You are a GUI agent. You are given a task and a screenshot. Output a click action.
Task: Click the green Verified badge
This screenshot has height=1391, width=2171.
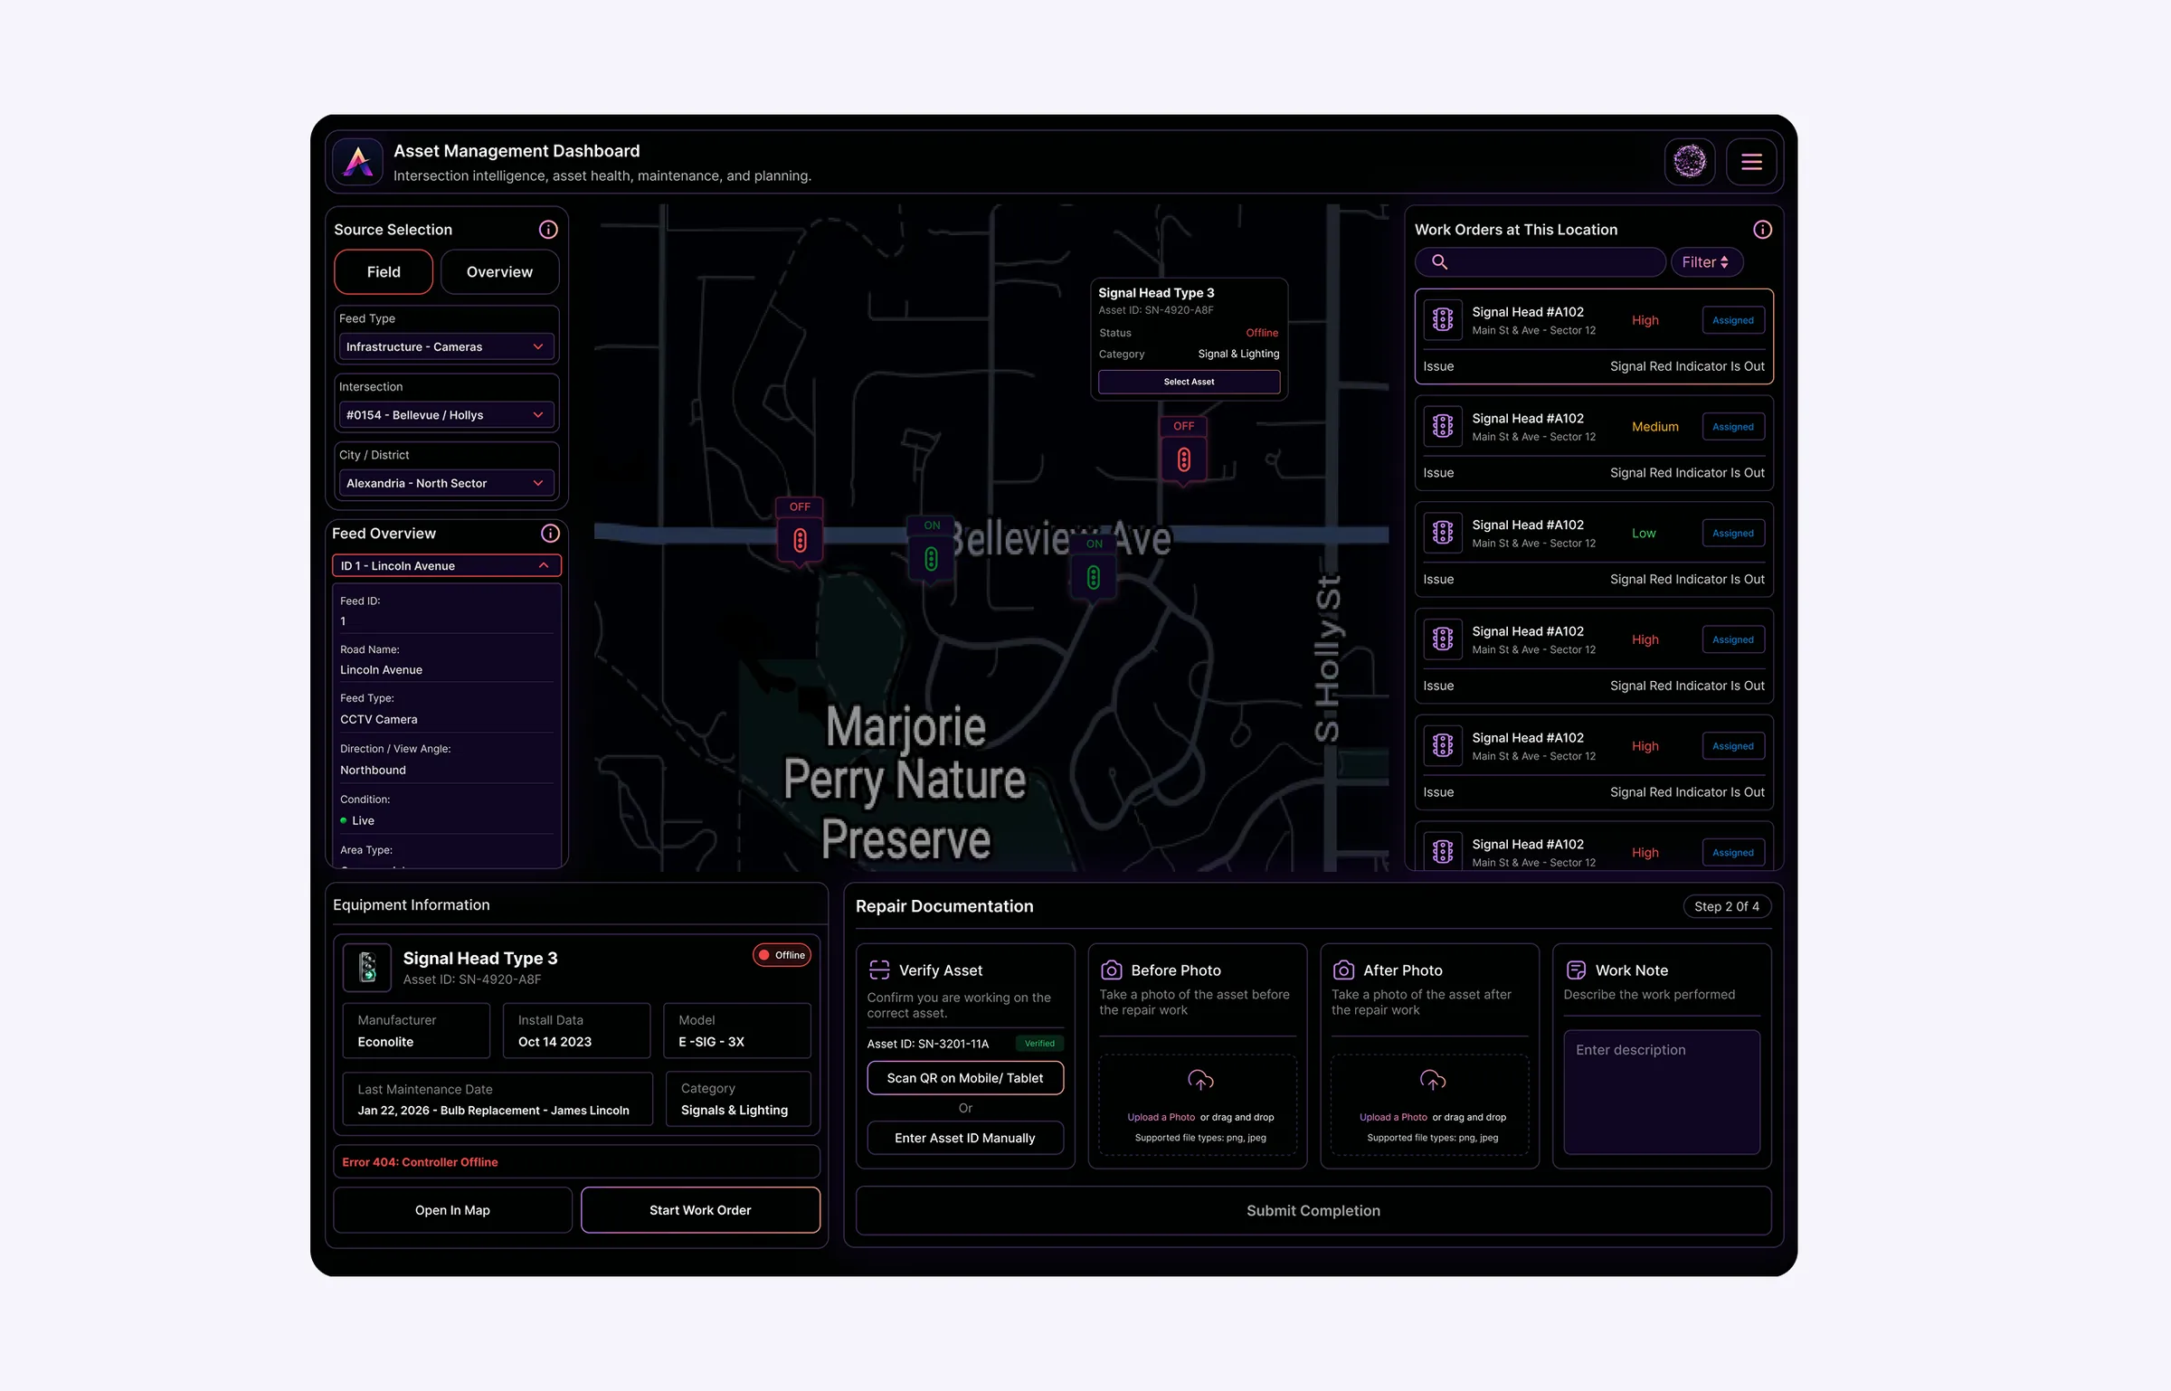pyautogui.click(x=1039, y=1044)
